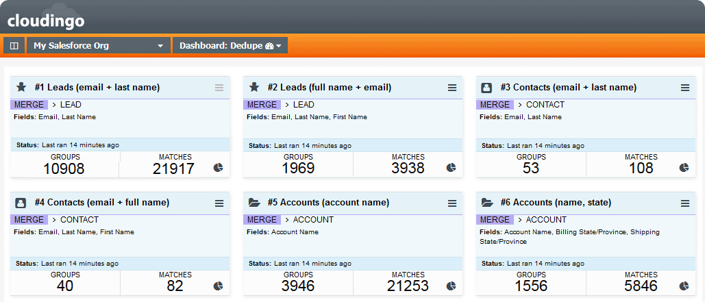Open hamburger menu on #5 Accounts card
Viewport: 705px width, 302px height.
pyautogui.click(x=452, y=203)
